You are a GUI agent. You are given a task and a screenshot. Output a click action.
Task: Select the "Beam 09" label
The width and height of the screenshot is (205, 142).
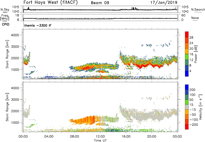[x=100, y=3]
